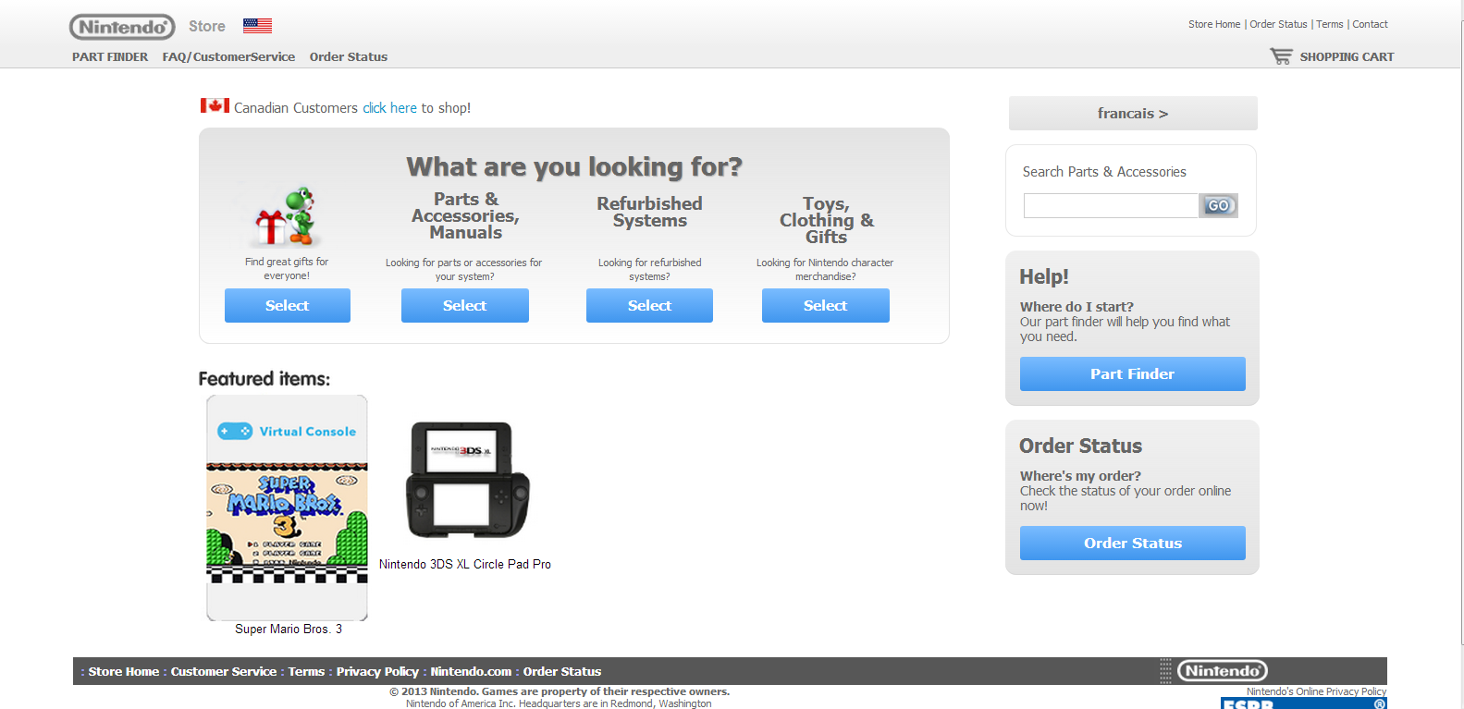Switch to francais language
Viewport: 1464px width, 709px height.
click(x=1132, y=114)
